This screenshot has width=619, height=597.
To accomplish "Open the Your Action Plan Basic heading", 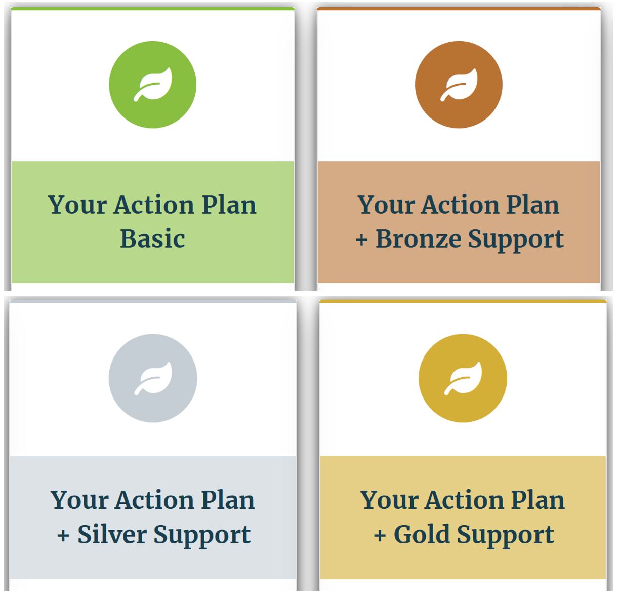I will 152,221.
